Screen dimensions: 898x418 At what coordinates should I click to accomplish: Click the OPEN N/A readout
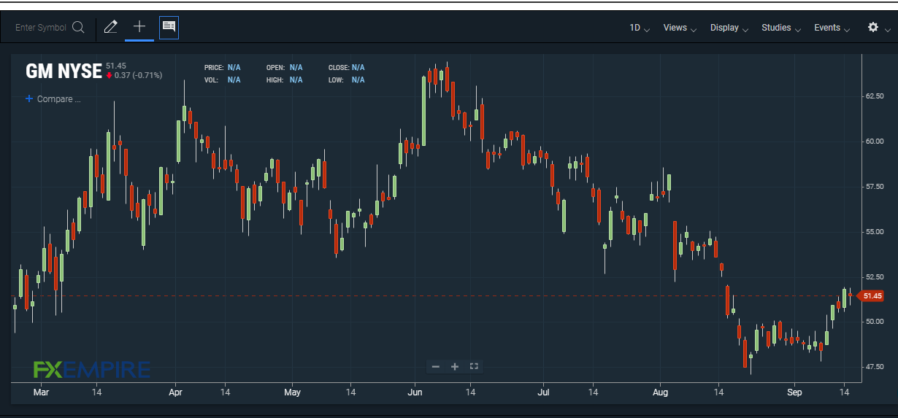[x=285, y=67]
